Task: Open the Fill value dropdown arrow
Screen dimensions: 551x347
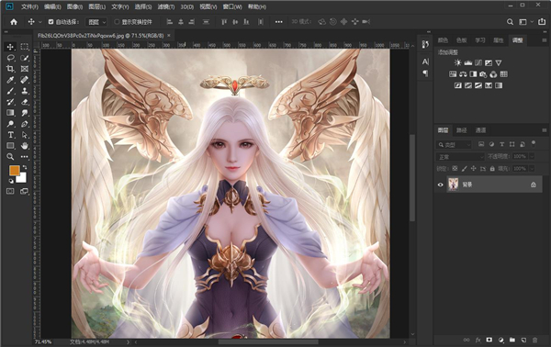Action: [532, 169]
